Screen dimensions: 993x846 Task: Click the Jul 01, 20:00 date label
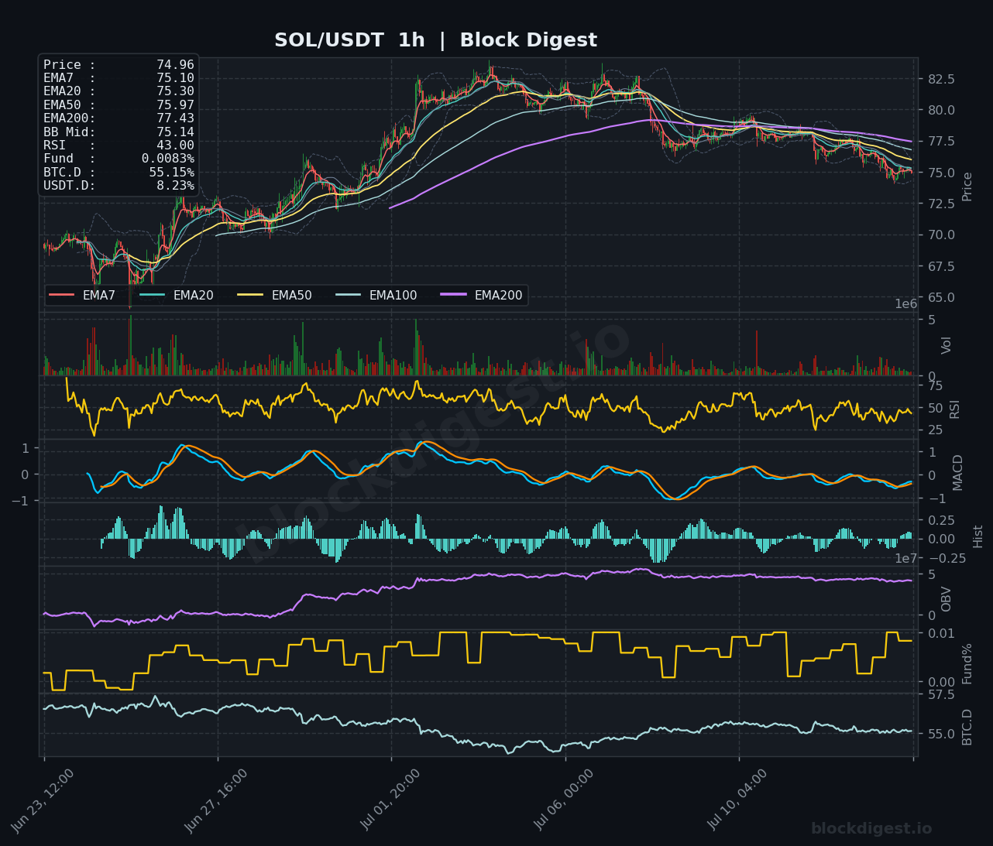click(390, 800)
